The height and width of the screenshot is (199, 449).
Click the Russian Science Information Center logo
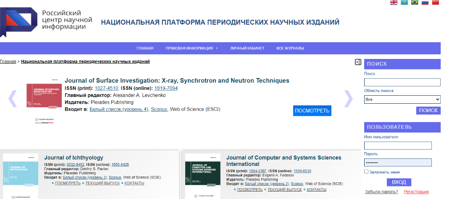[x=46, y=22]
